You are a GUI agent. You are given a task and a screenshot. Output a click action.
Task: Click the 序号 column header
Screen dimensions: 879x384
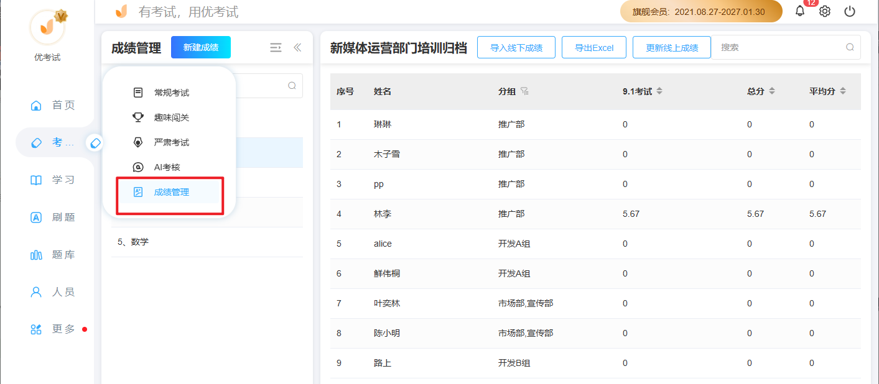pos(345,91)
